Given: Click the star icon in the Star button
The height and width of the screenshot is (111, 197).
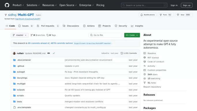Looking at the screenshot, I should click(x=178, y=15).
